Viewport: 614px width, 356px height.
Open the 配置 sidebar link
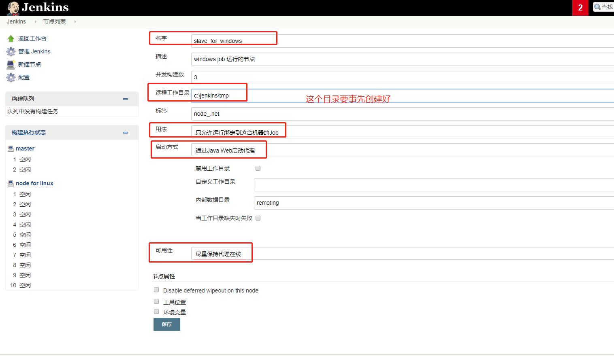[x=24, y=77]
